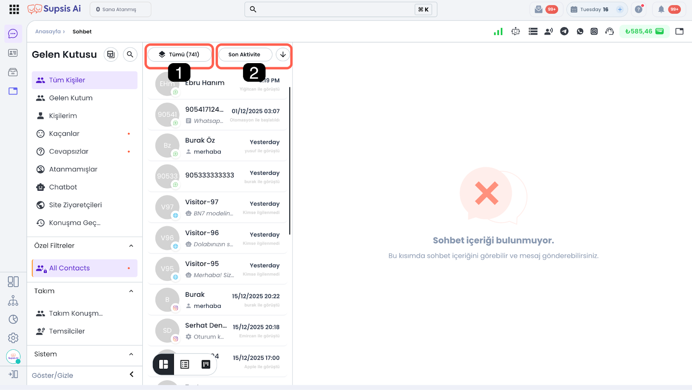Click the inbox search magnifier icon
The width and height of the screenshot is (692, 390).
tap(130, 54)
